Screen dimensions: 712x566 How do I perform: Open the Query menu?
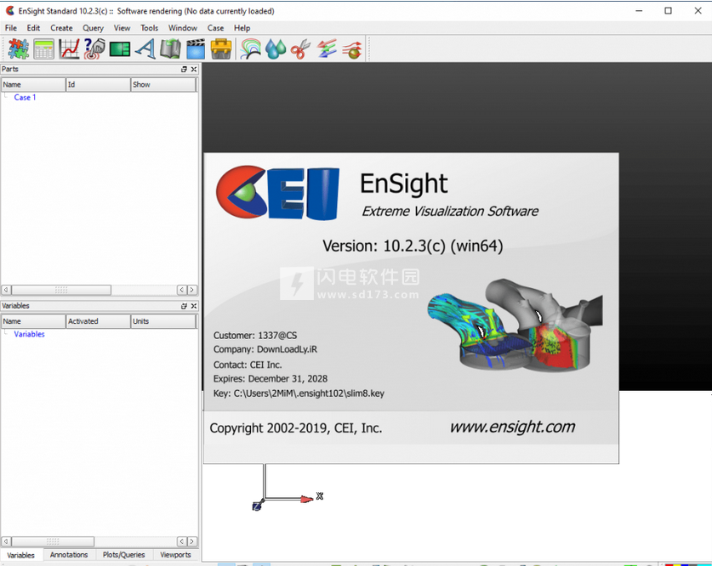[93, 28]
